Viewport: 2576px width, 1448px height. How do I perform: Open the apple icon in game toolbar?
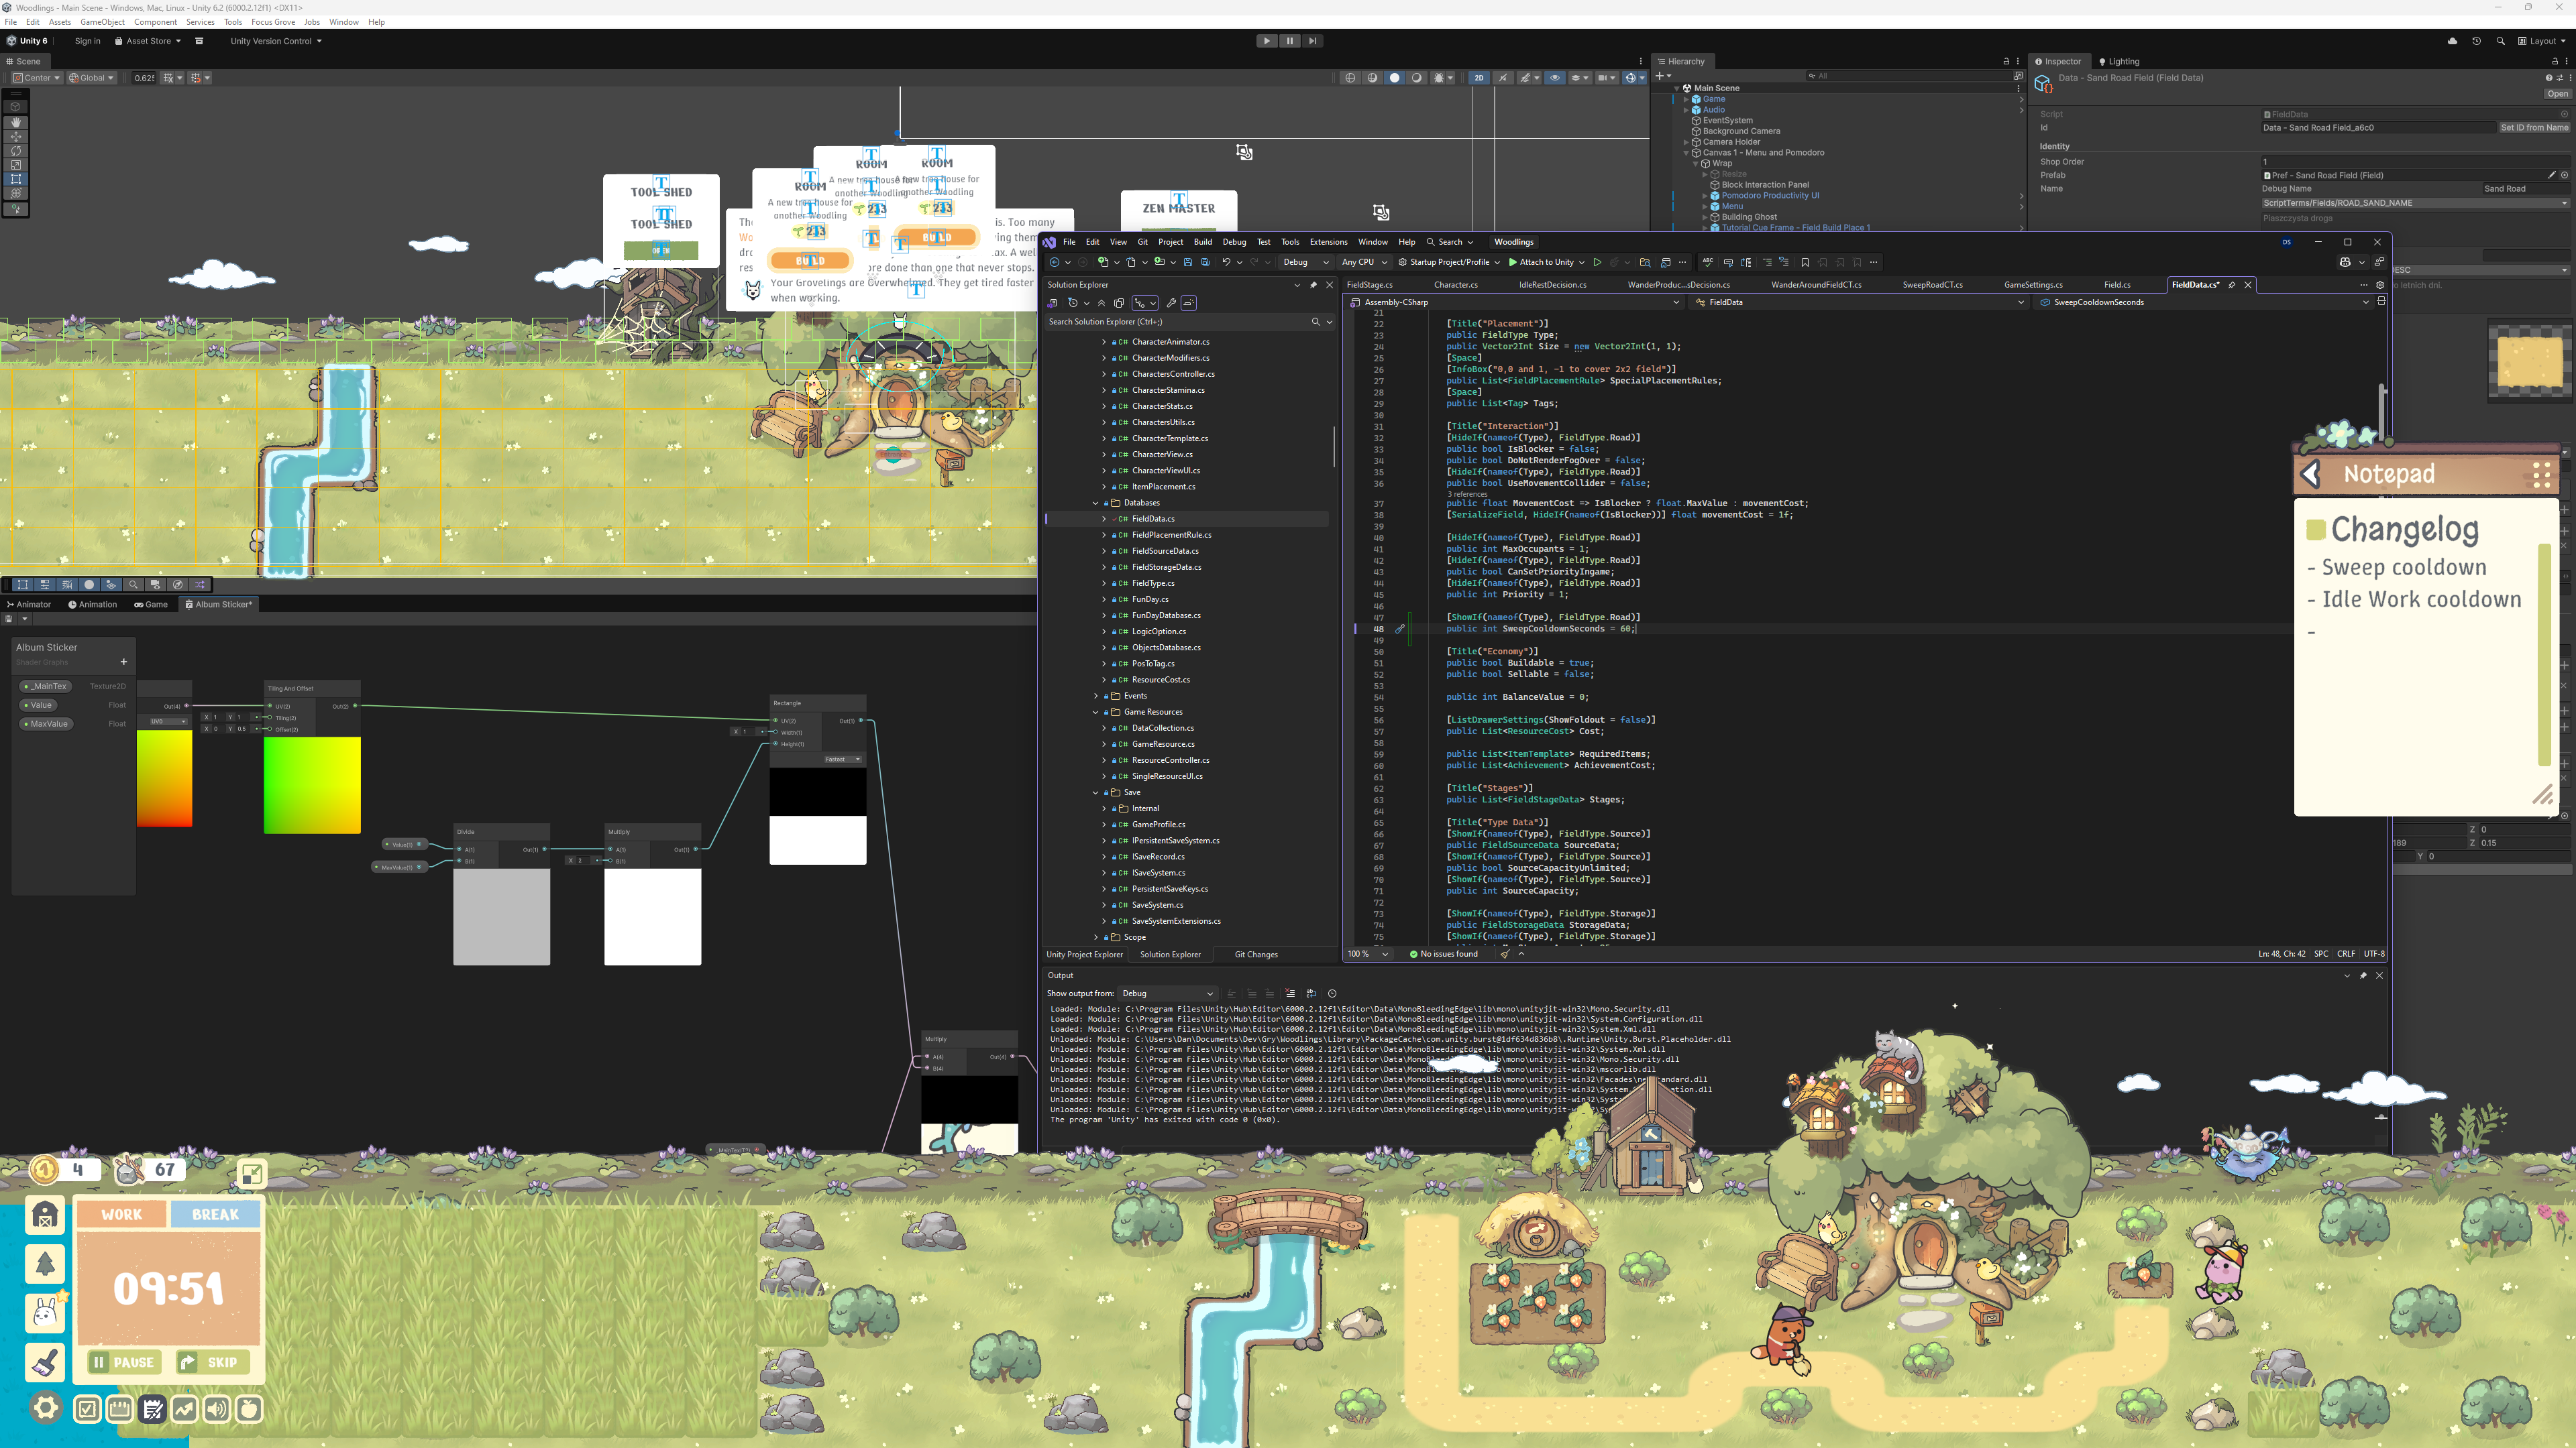[x=249, y=1409]
